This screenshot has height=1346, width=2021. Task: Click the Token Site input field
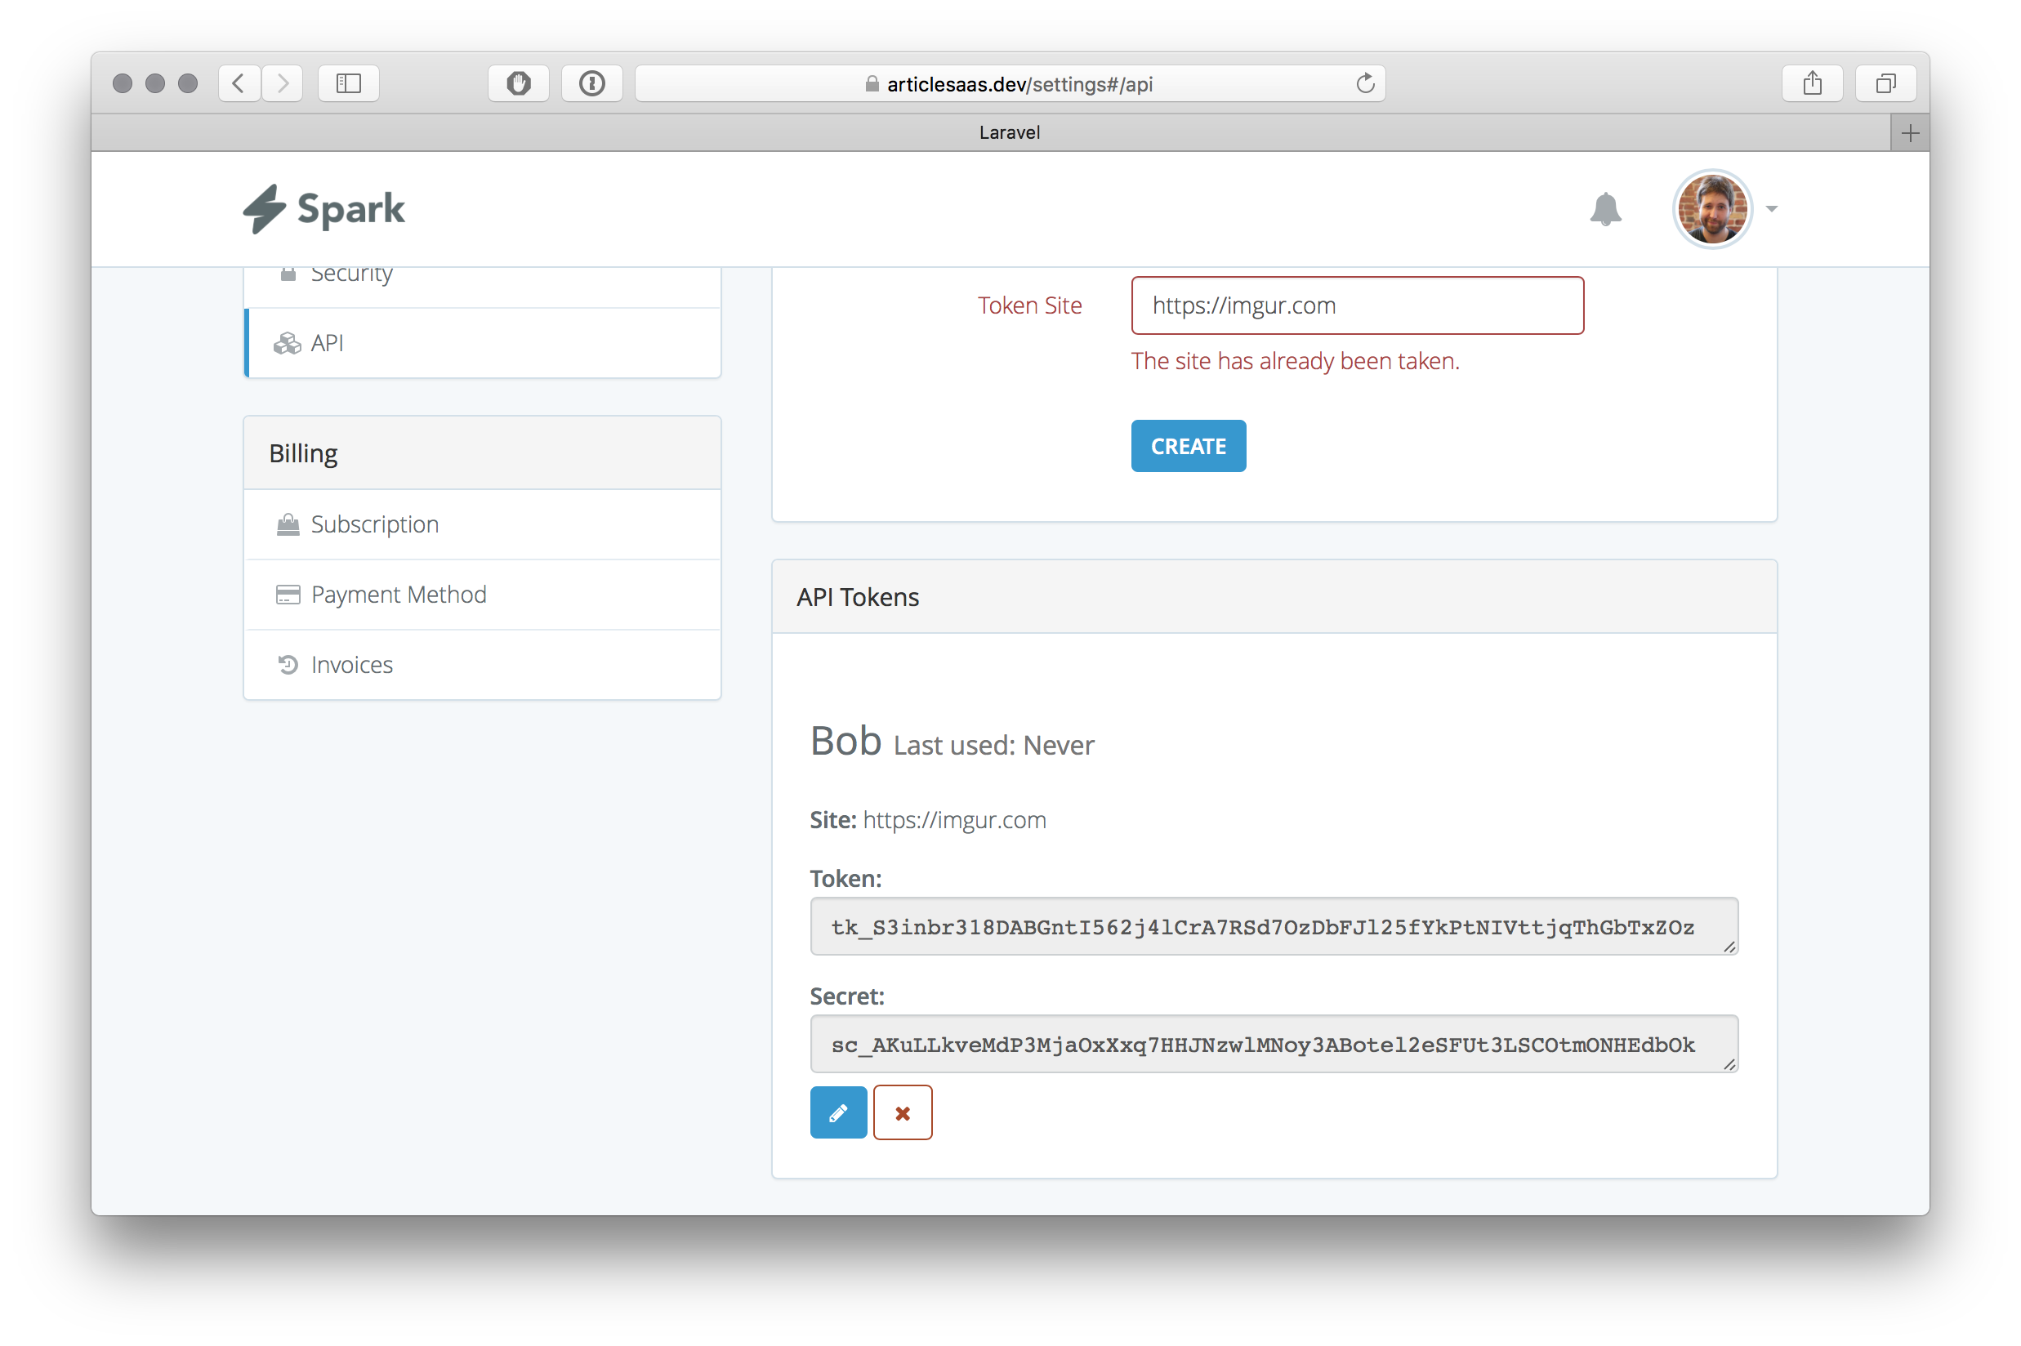[1357, 305]
